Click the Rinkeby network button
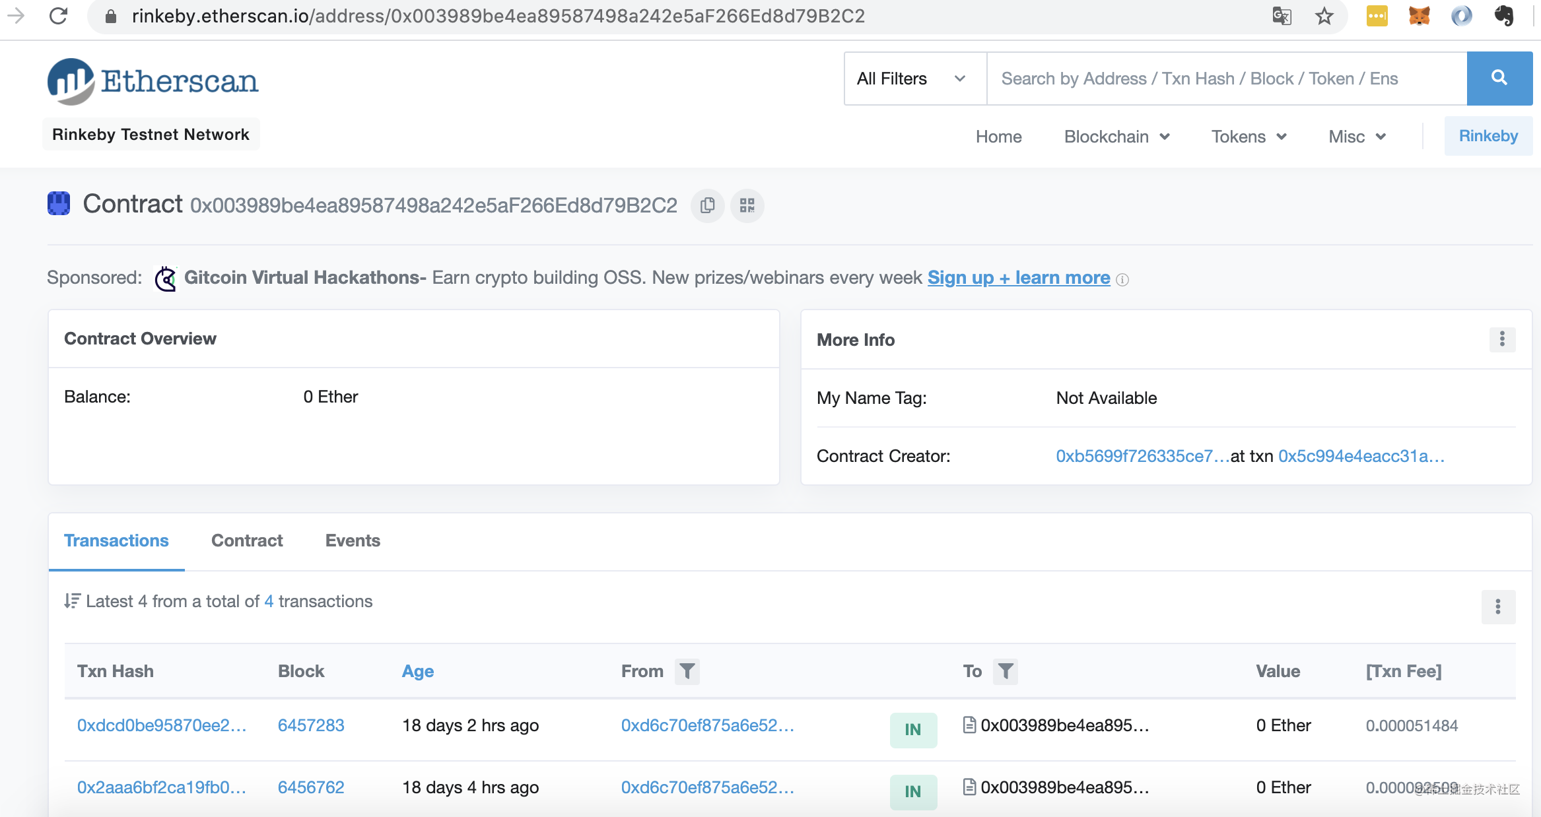Viewport: 1541px width, 817px height. pos(1488,136)
